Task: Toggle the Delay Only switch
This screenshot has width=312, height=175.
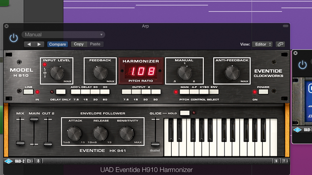Action: [x=61, y=92]
